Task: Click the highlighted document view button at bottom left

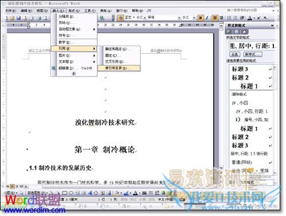Action: (x=12, y=186)
